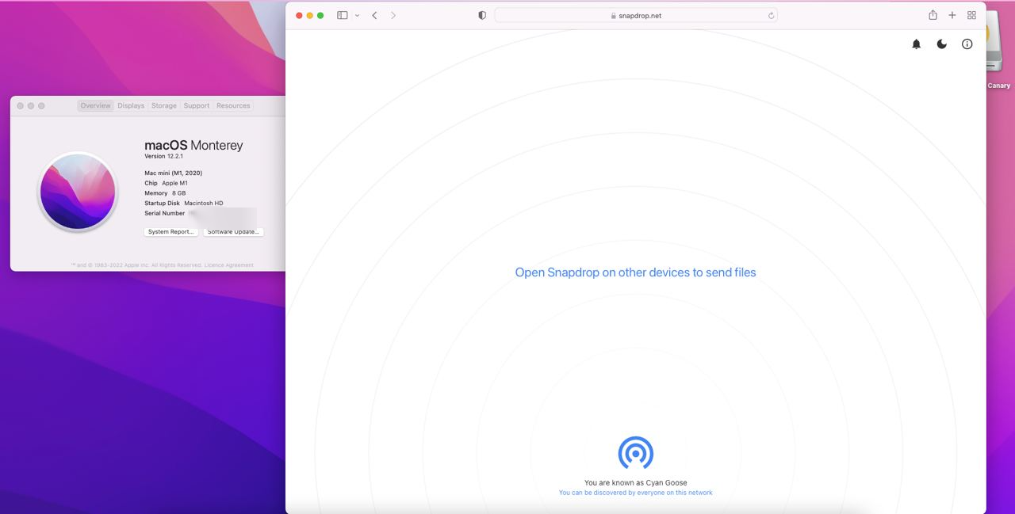Click the Memory 8 GB text
The image size is (1015, 514).
165,193
